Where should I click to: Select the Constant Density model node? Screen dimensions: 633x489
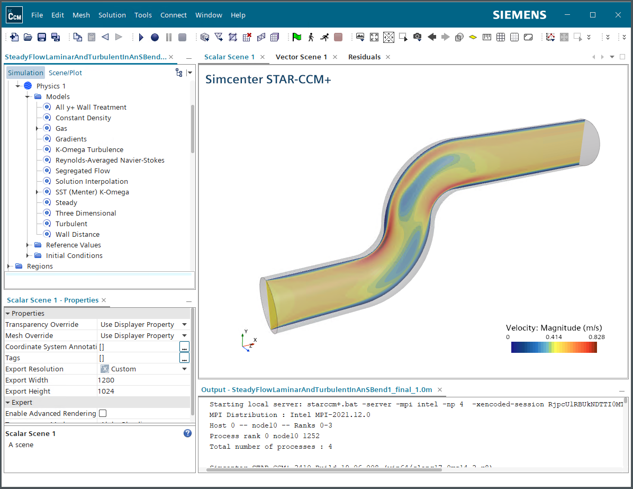click(83, 118)
